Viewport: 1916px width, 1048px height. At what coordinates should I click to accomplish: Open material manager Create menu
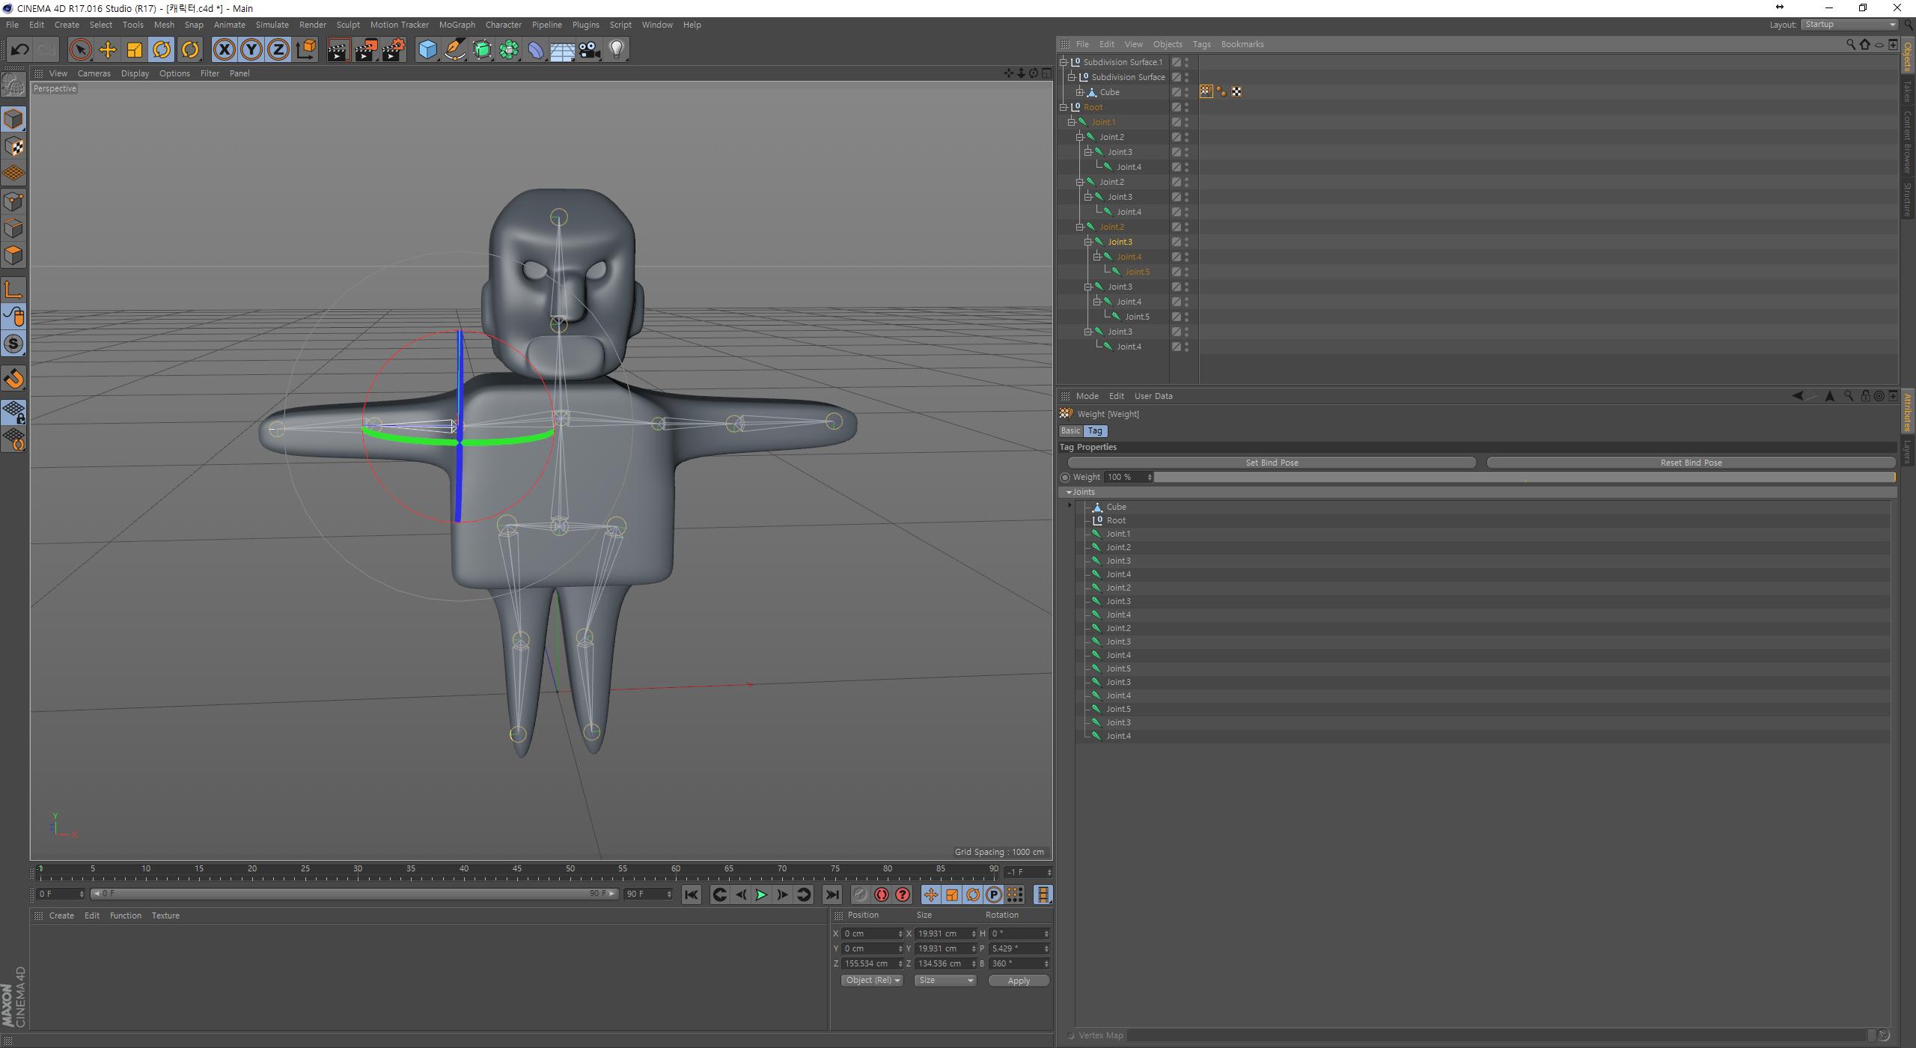[x=61, y=916]
